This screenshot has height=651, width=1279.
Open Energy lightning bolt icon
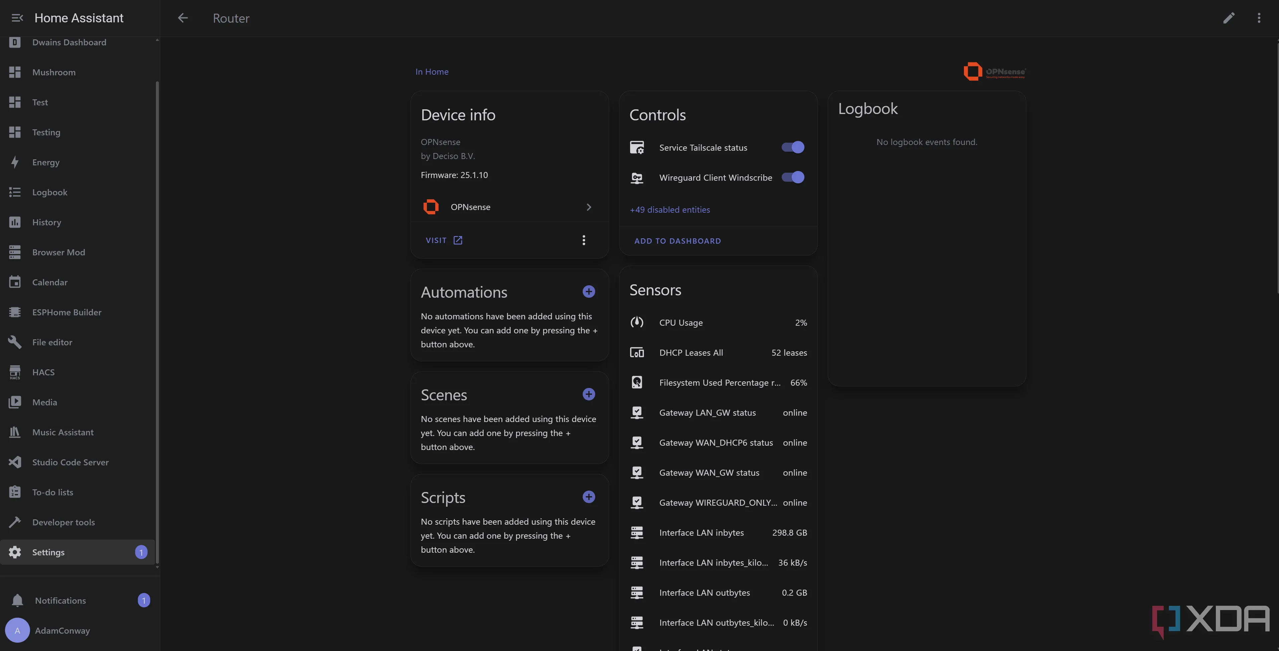(15, 162)
